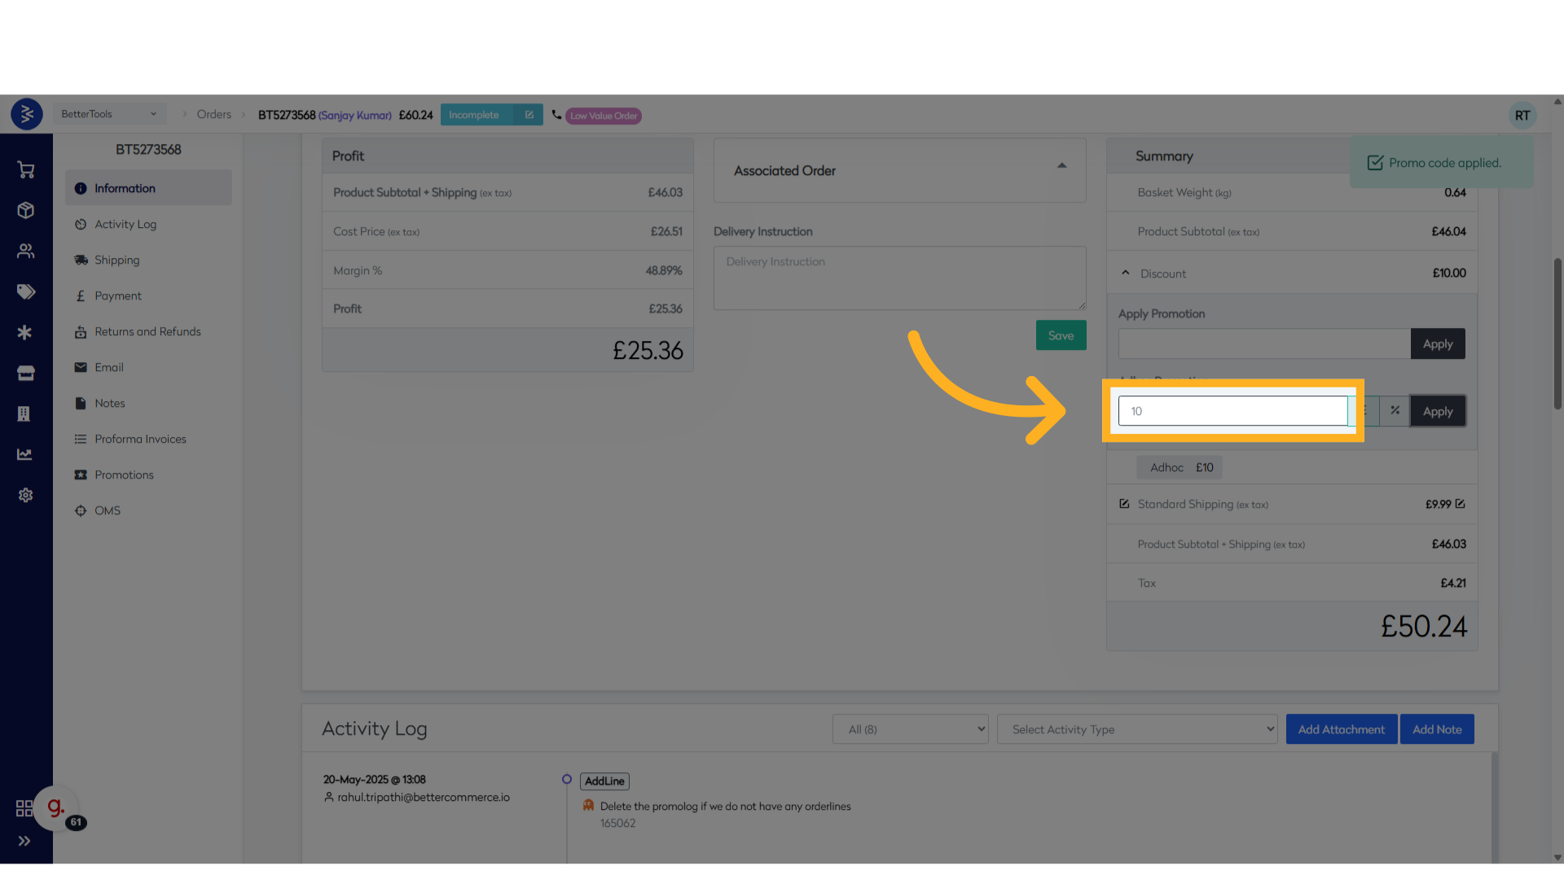Open Returns and Refunds menu item
The height and width of the screenshot is (879, 1564).
tap(147, 332)
